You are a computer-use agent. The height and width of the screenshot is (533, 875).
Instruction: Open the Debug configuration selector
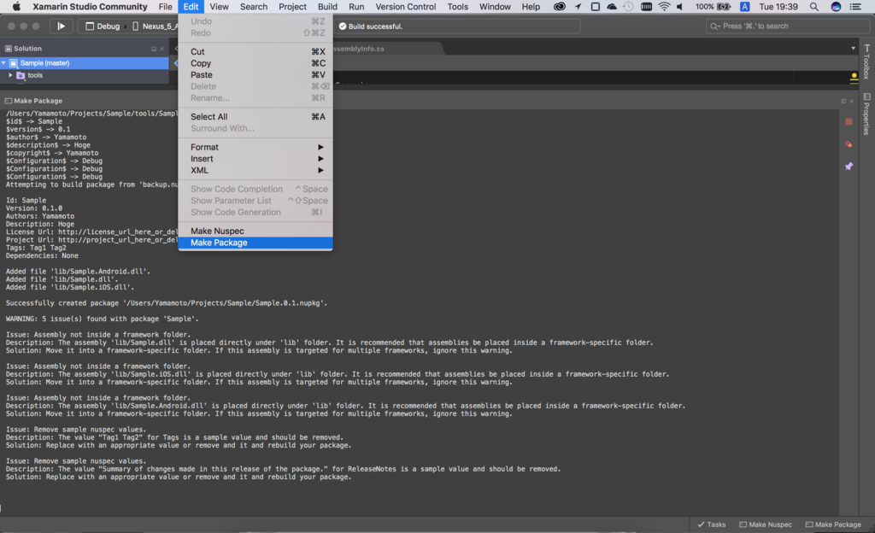103,26
